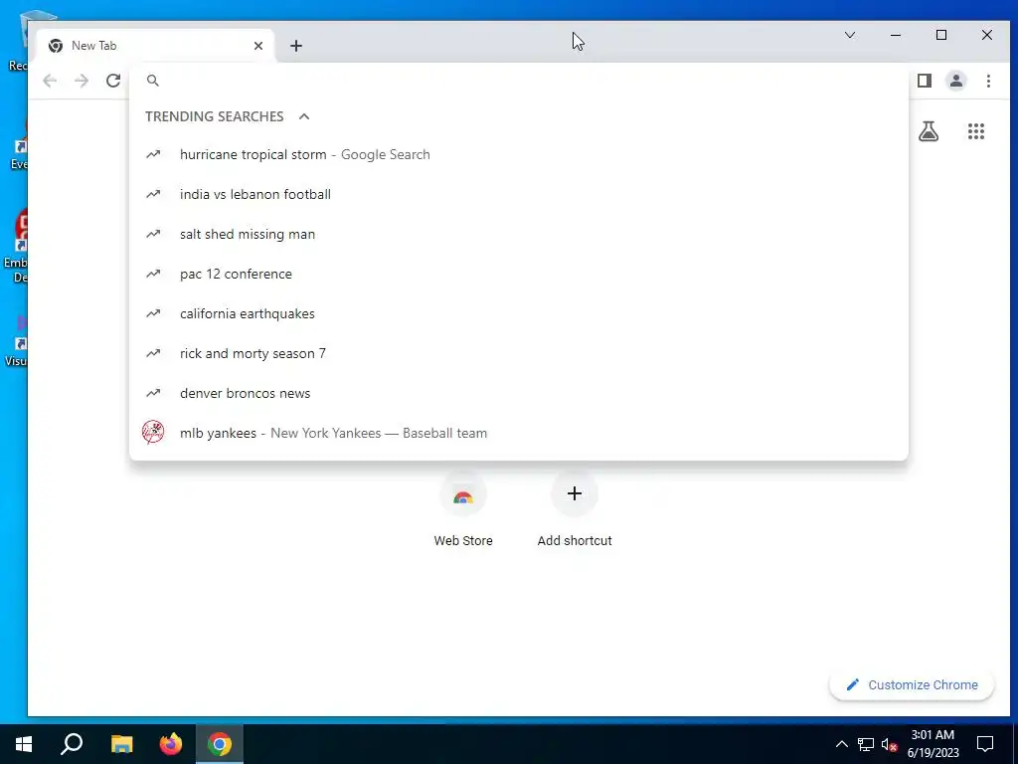Viewport: 1018px width, 764px height.
Task: Choose 'salt shed missing man' suggestion
Action: pos(519,234)
